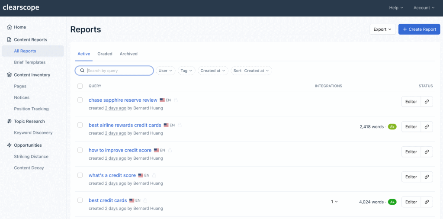The height and width of the screenshot is (219, 443).
Task: Open Pages in sidebar
Action: [x=20, y=86]
